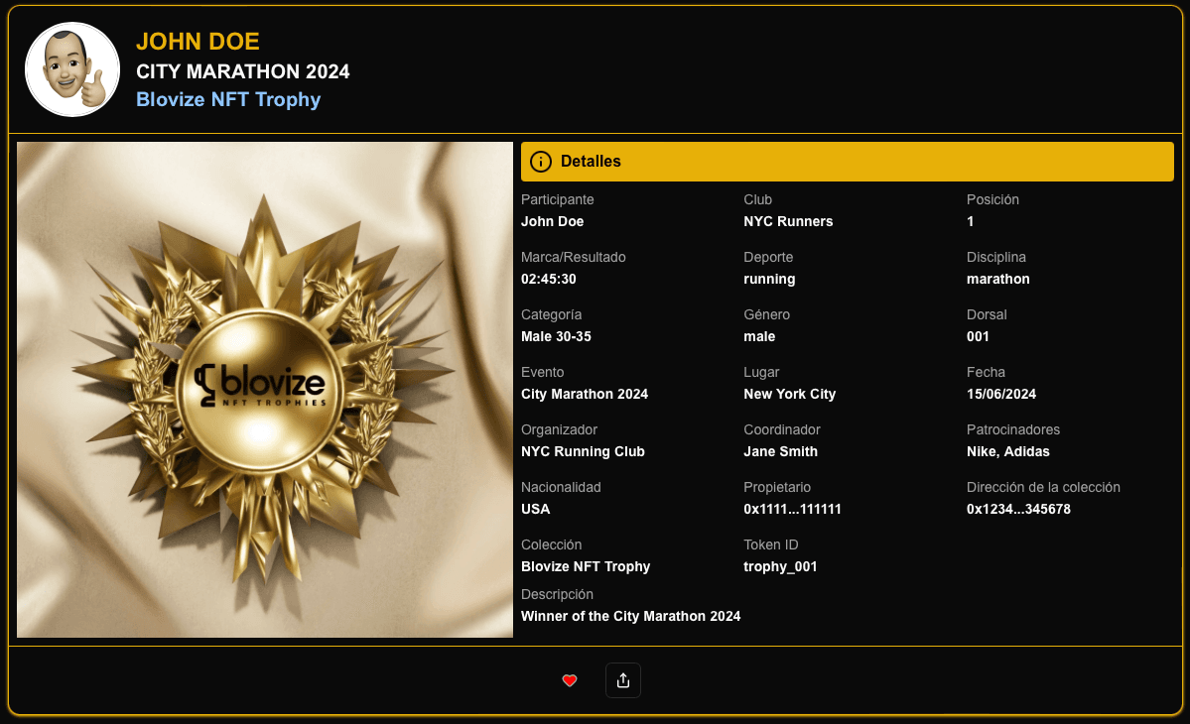
Task: Click the red heart like icon
Action: pyautogui.click(x=570, y=680)
